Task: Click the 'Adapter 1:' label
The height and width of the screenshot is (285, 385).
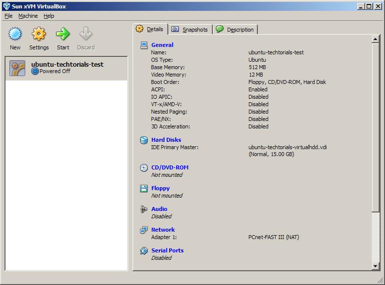Action: 164,237
